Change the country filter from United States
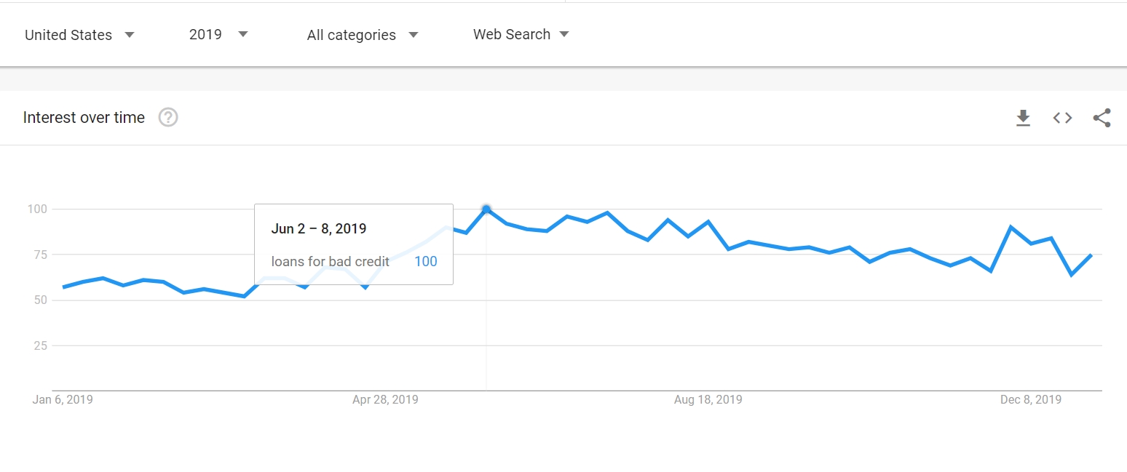This screenshot has width=1127, height=472. pos(80,34)
